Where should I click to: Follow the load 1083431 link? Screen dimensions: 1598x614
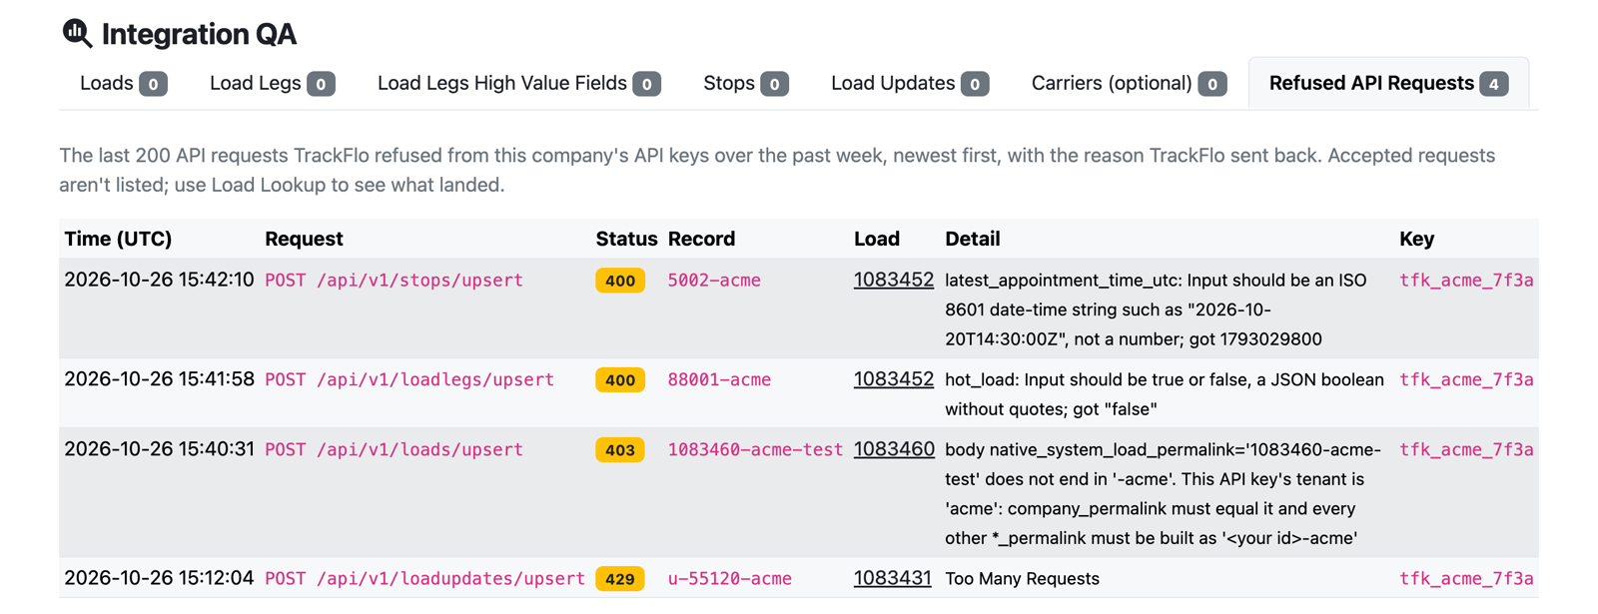coord(892,578)
